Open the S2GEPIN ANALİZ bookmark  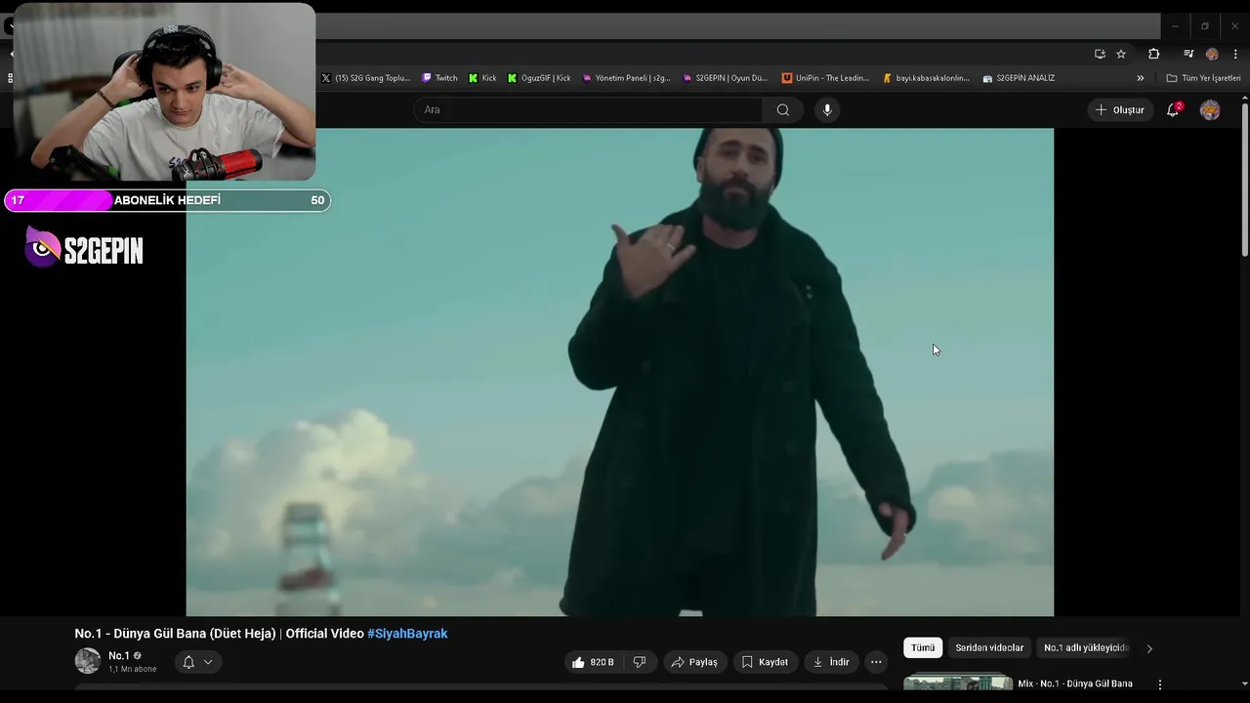[x=1019, y=78]
